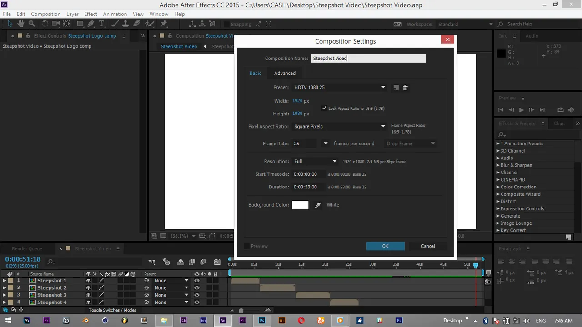
Task: Click Toggle Switches / Modes button
Action: [112, 310]
